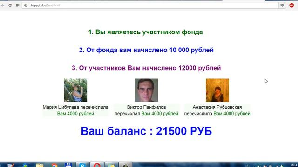Click the RU language indicator in system tray
The image size is (298, 167).
(x=247, y=166)
